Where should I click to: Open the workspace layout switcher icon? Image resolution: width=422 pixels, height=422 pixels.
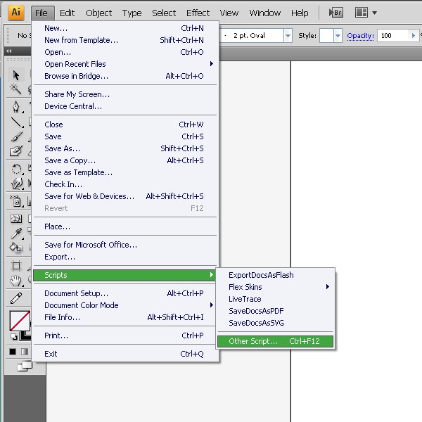point(362,13)
